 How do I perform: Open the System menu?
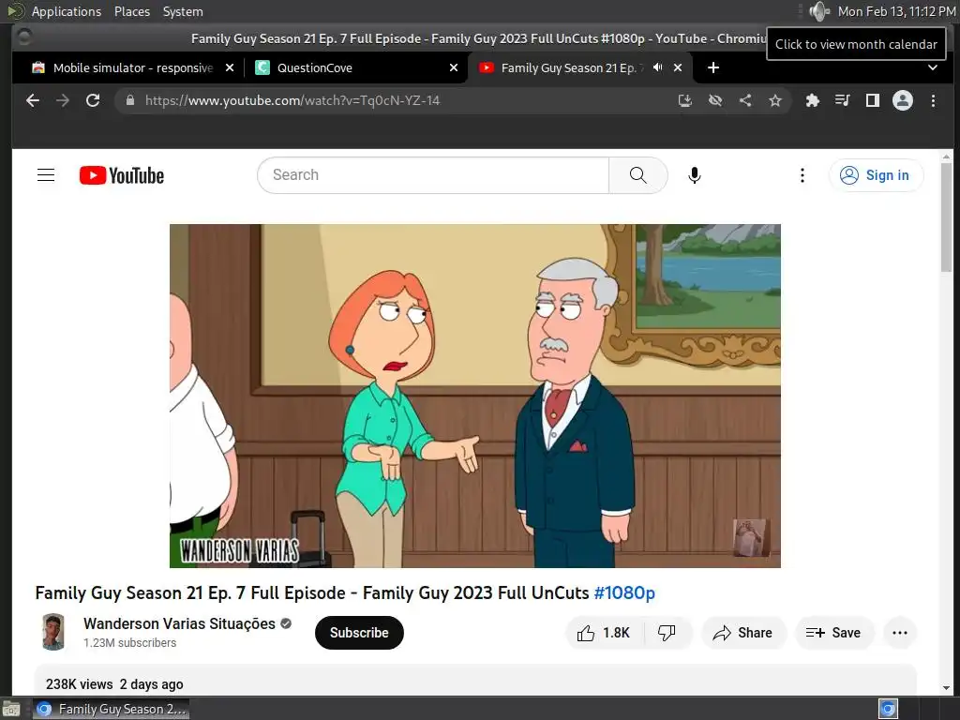click(x=183, y=11)
